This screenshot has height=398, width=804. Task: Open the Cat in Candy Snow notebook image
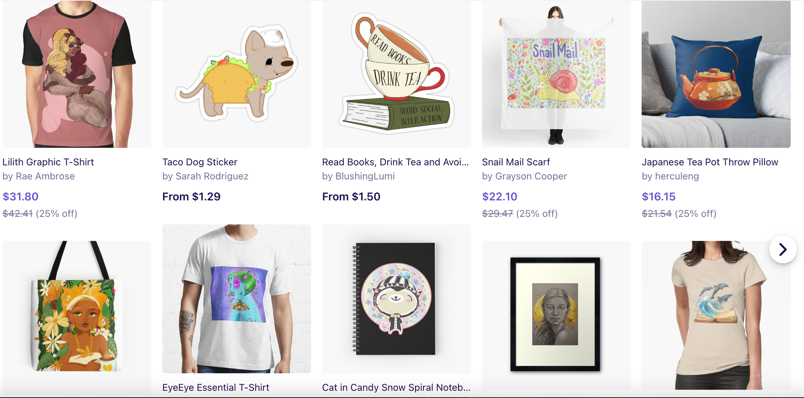(x=396, y=299)
